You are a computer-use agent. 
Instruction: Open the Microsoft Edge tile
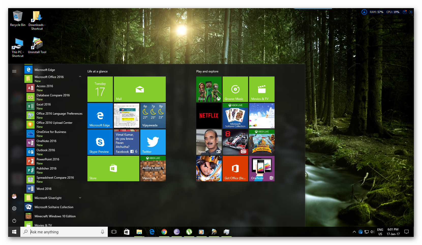click(100, 116)
